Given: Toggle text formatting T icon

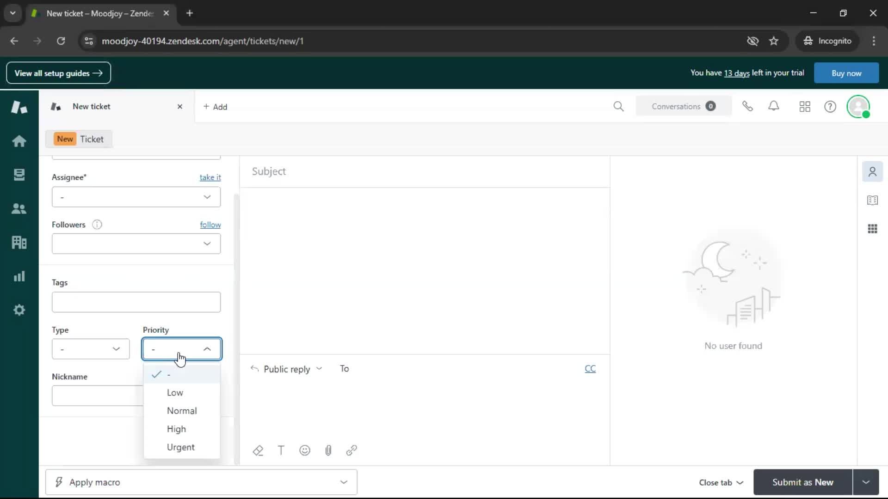Looking at the screenshot, I should [281, 450].
